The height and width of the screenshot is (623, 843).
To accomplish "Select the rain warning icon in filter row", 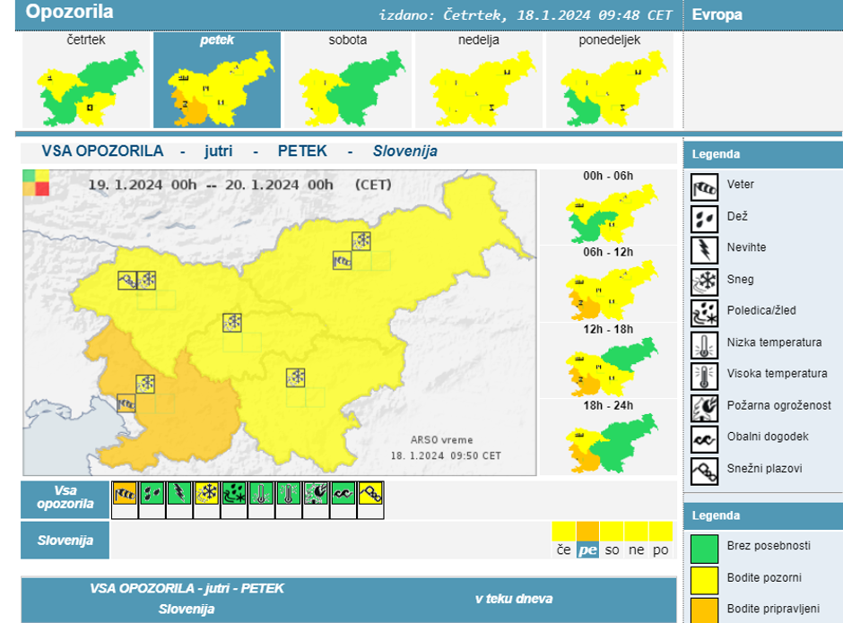I will [152, 492].
